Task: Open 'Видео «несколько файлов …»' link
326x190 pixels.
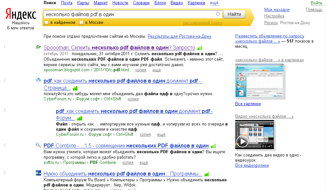Action: [x=264, y=116]
